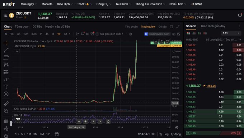Open the forecasting and position tools
244x138 pixels.
click(6, 72)
